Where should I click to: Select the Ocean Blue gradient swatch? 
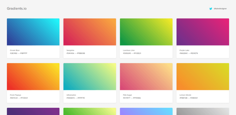pyautogui.click(x=33, y=32)
